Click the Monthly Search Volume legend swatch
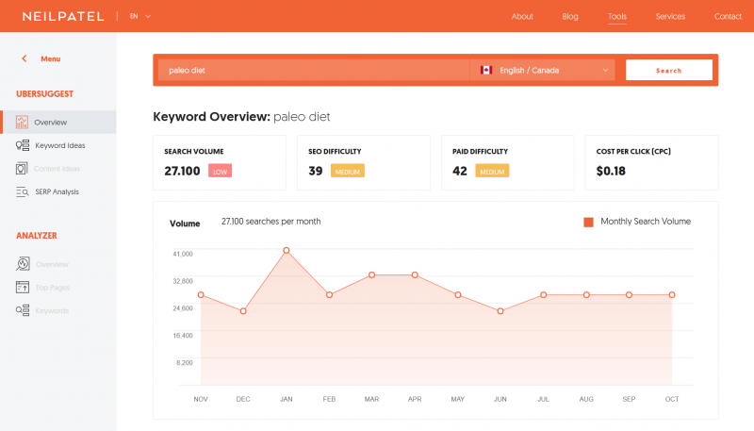This screenshot has width=754, height=431. (588, 222)
